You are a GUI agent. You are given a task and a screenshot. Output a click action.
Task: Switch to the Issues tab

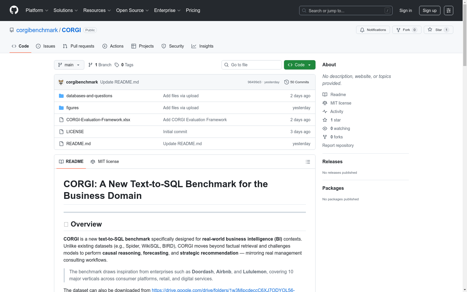[x=46, y=46]
